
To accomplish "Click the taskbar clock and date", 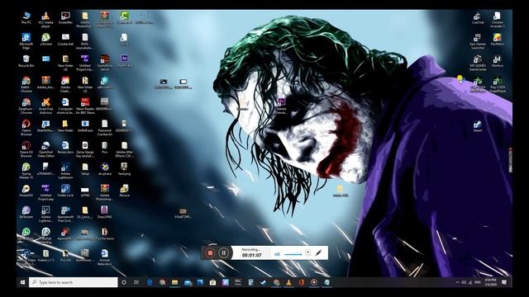I will coord(490,282).
